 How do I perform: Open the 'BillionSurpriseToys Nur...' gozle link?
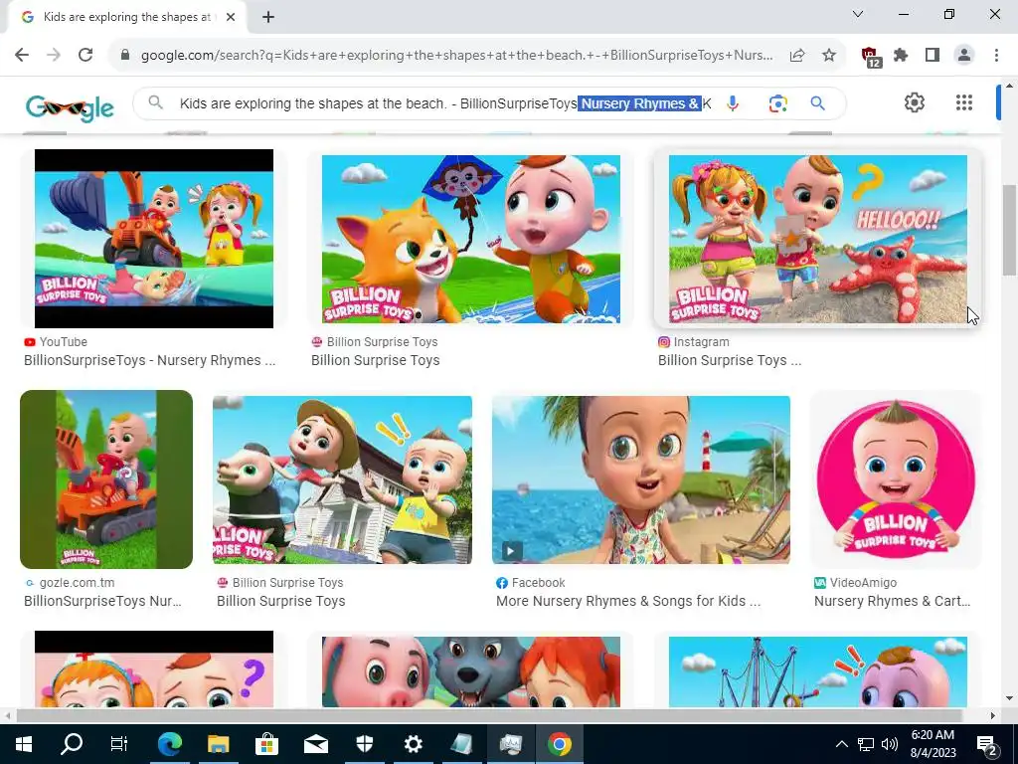click(102, 602)
